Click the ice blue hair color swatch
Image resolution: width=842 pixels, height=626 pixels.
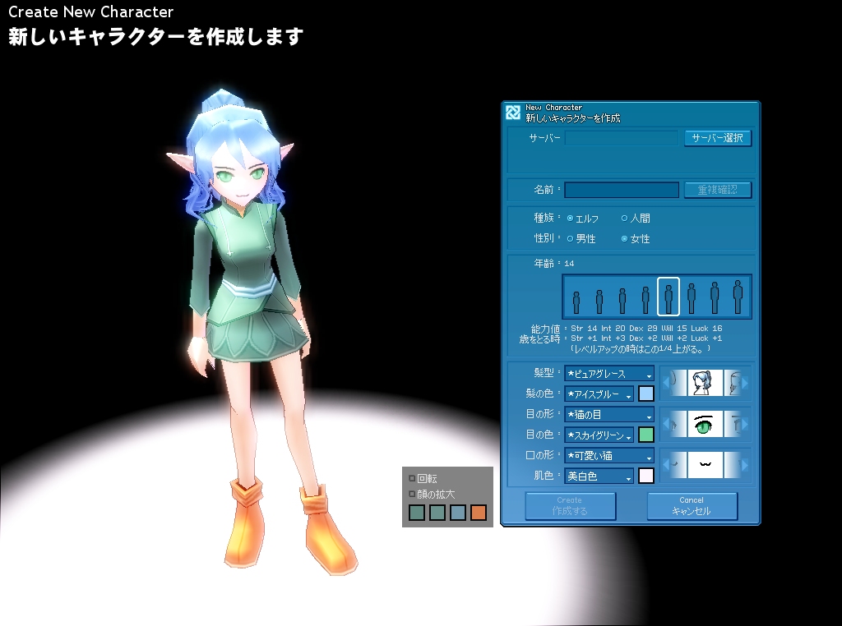pyautogui.click(x=646, y=394)
